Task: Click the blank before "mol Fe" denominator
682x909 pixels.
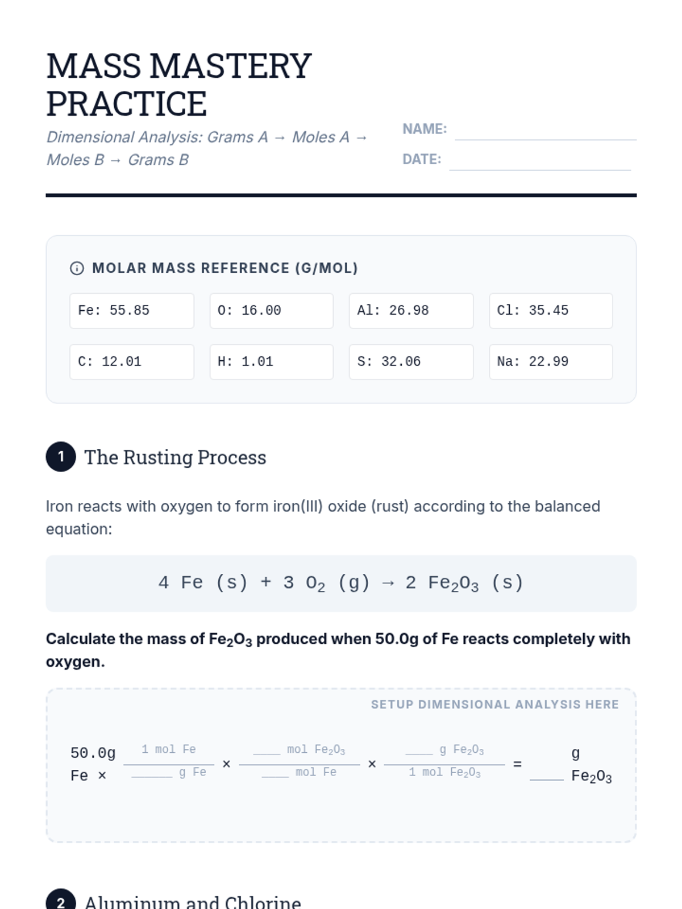Action: [276, 773]
